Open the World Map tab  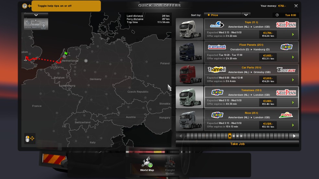147,164
